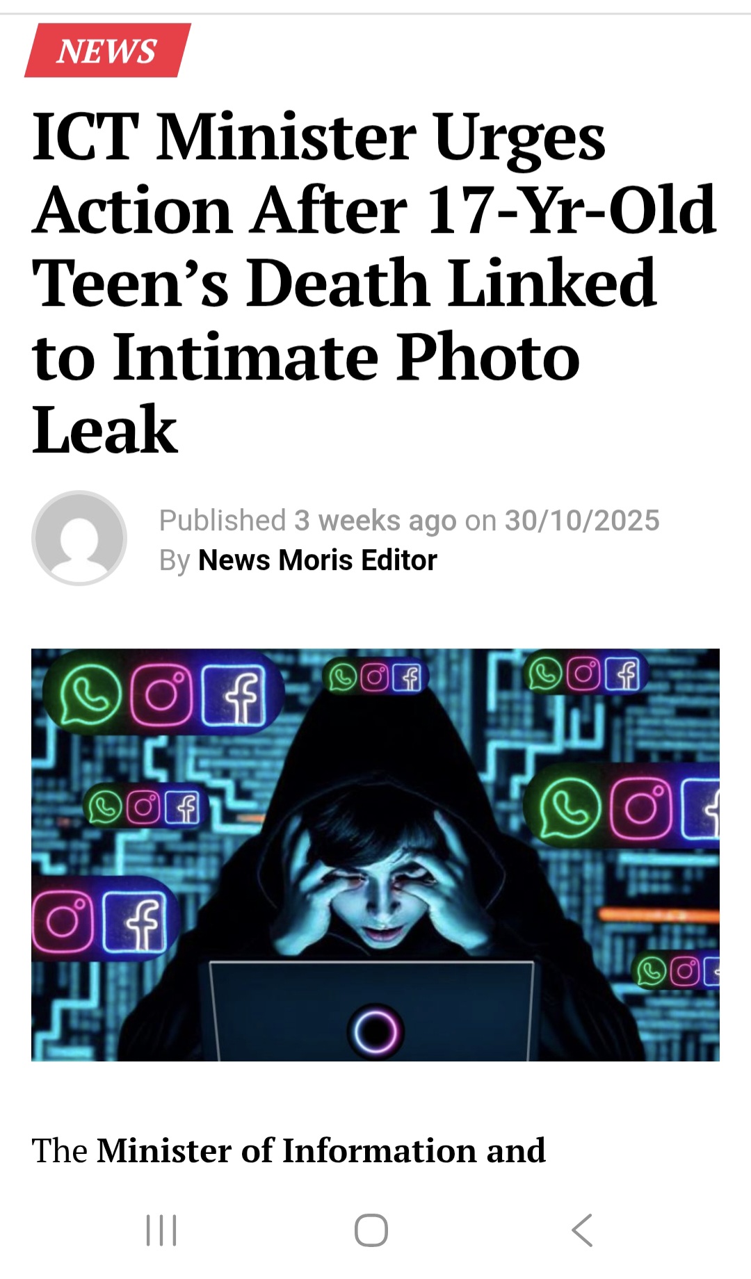Tap the red NEWS category badge
Image resolution: width=751 pixels, height=1279 pixels.
108,50
